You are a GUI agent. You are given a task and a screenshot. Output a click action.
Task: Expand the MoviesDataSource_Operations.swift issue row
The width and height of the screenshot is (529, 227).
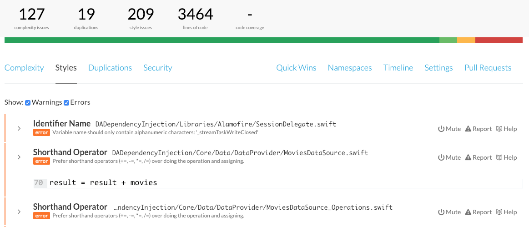point(19,212)
